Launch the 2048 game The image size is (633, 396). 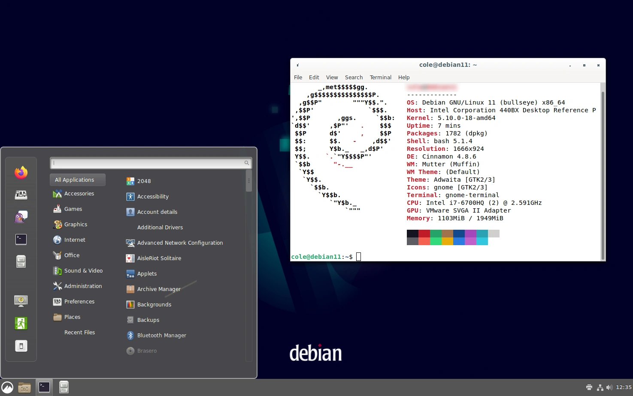click(144, 181)
